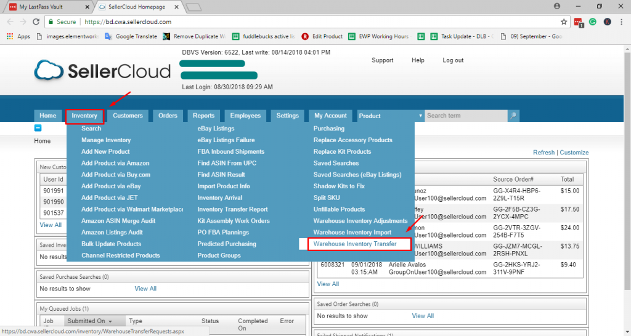Click the Customize link
This screenshot has width=631, height=336.
pos(574,153)
